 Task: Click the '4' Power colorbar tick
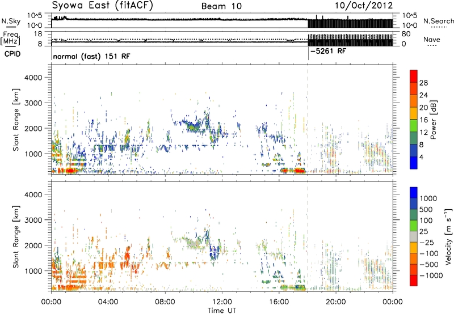click(422, 157)
